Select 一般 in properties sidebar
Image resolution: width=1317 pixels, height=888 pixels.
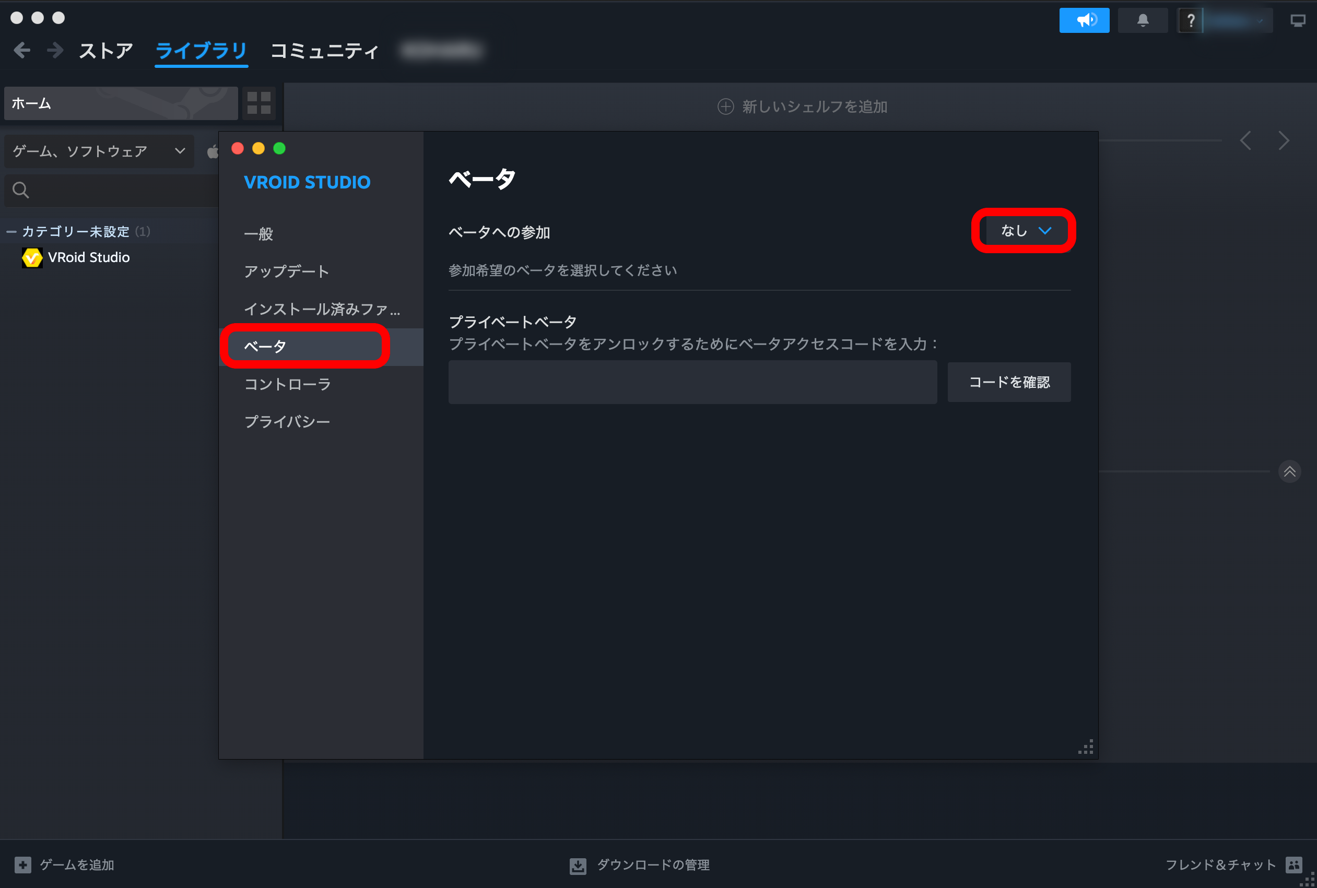[321, 234]
